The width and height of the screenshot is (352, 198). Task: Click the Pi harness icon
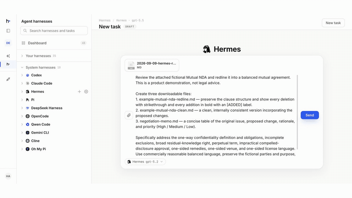(27, 100)
